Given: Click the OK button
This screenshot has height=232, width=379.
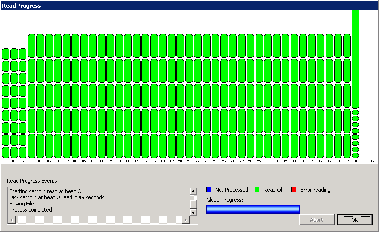Looking at the screenshot, I should [x=355, y=220].
